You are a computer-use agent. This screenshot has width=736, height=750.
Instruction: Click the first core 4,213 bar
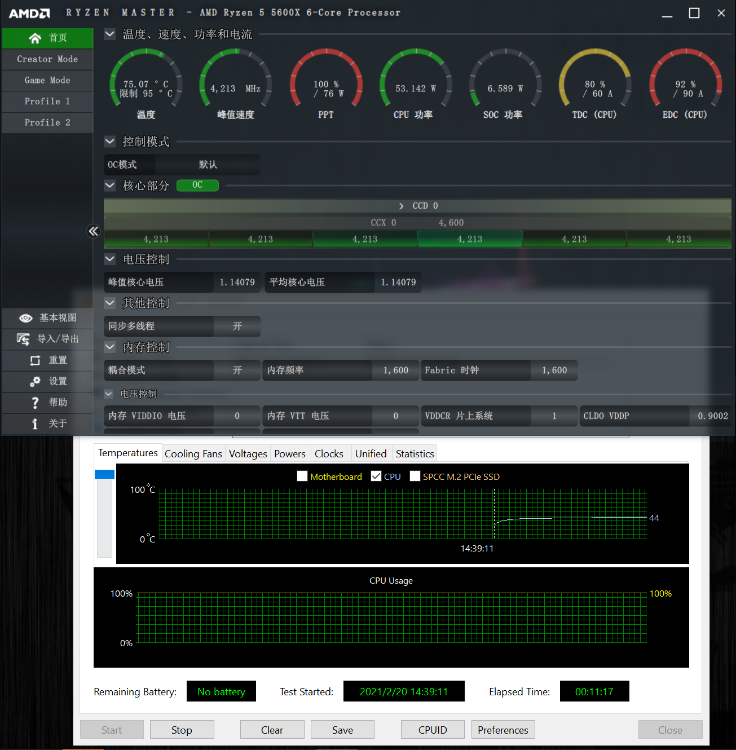tap(156, 239)
